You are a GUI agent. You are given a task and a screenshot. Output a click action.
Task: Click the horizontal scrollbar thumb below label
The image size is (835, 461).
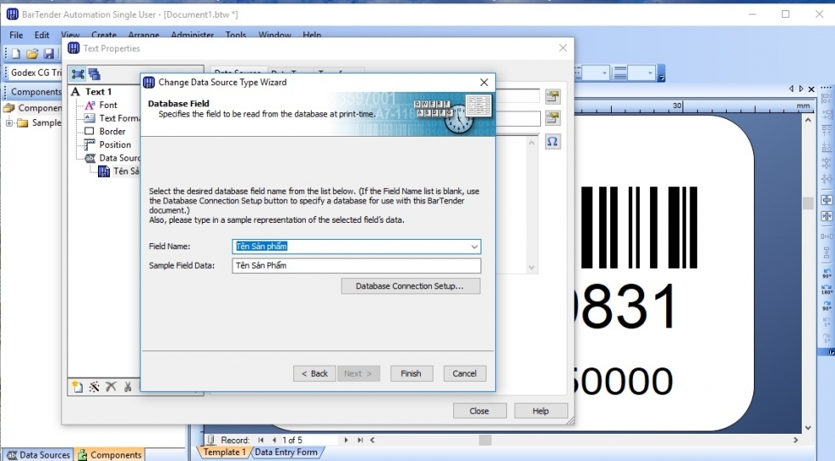pyautogui.click(x=485, y=440)
